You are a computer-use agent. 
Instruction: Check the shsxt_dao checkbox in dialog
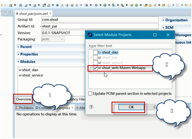95,52
